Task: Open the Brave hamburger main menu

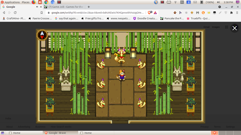Action: pyautogui.click(x=237, y=13)
